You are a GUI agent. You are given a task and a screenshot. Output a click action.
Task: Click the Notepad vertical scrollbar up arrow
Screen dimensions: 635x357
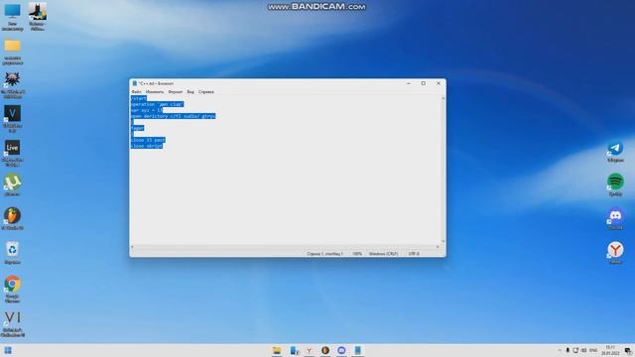pos(444,98)
